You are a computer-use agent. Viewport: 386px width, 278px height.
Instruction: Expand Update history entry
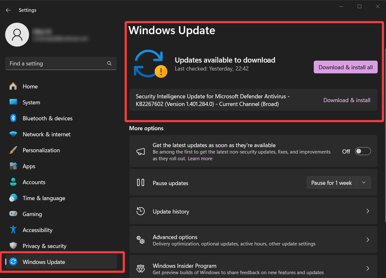coord(367,211)
